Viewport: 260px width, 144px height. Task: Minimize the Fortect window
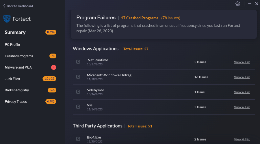click(x=250, y=4)
